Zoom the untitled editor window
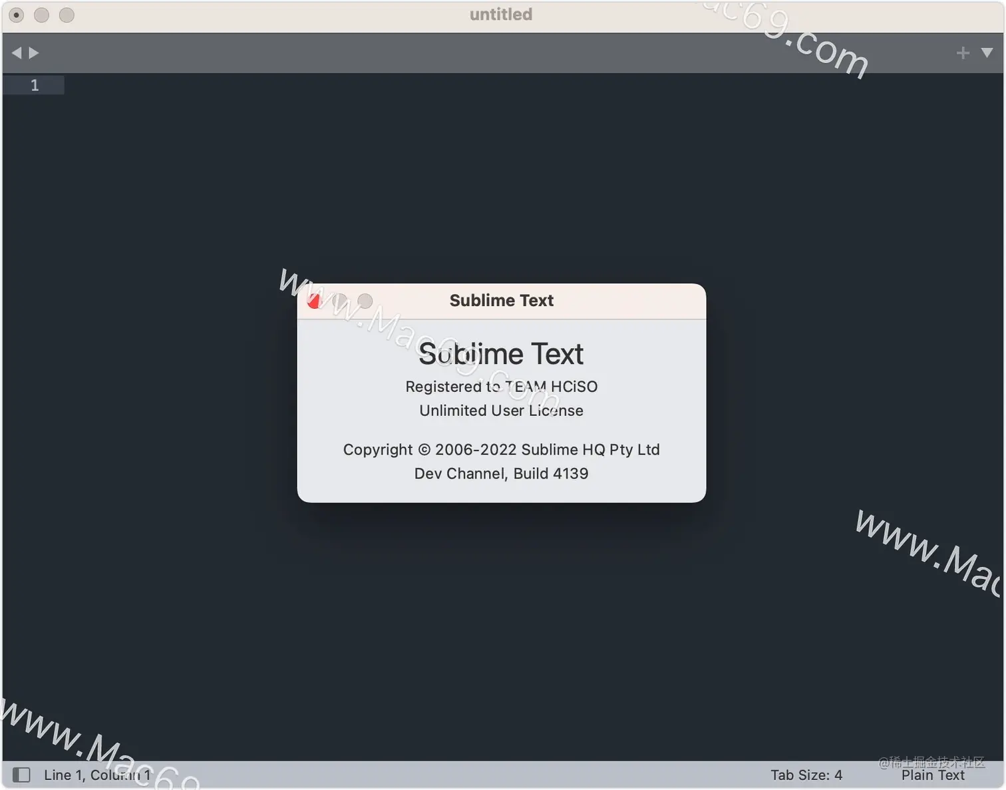This screenshot has height=790, width=1006. pos(67,15)
